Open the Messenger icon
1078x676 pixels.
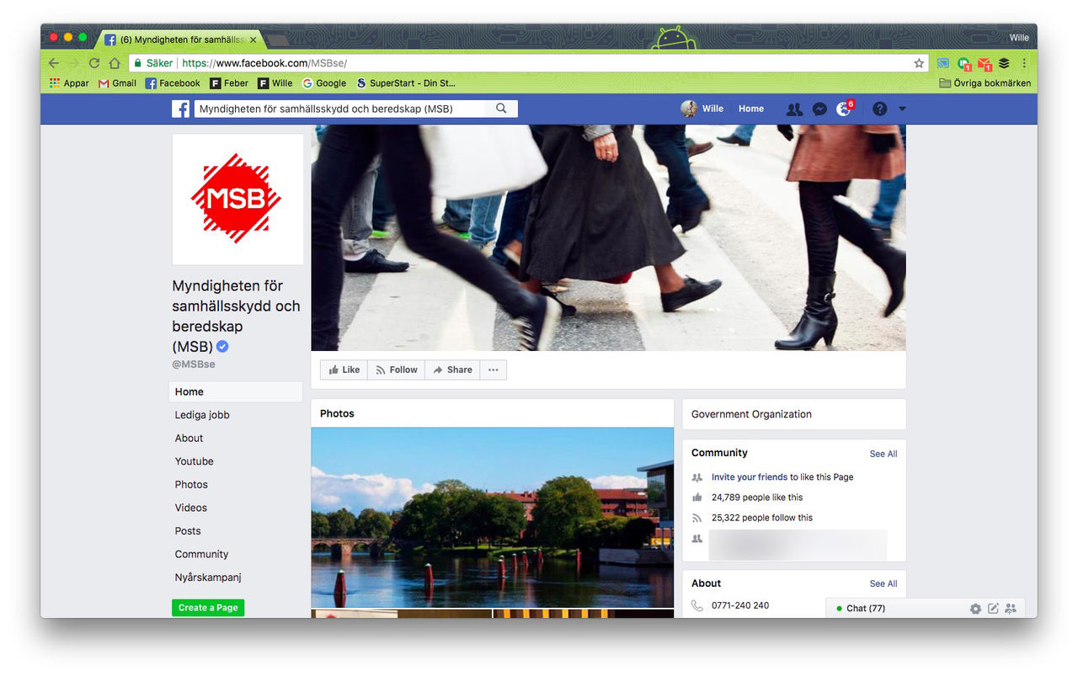[x=819, y=109]
